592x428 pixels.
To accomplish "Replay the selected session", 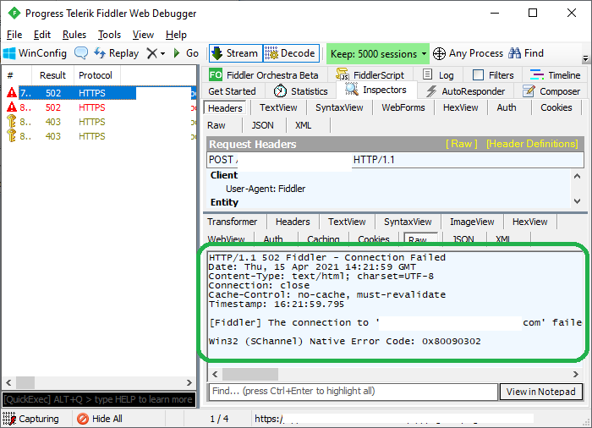I will coord(117,53).
